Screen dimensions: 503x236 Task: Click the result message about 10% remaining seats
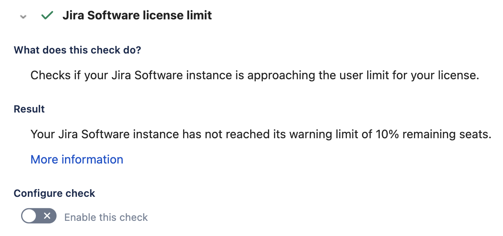click(x=261, y=135)
